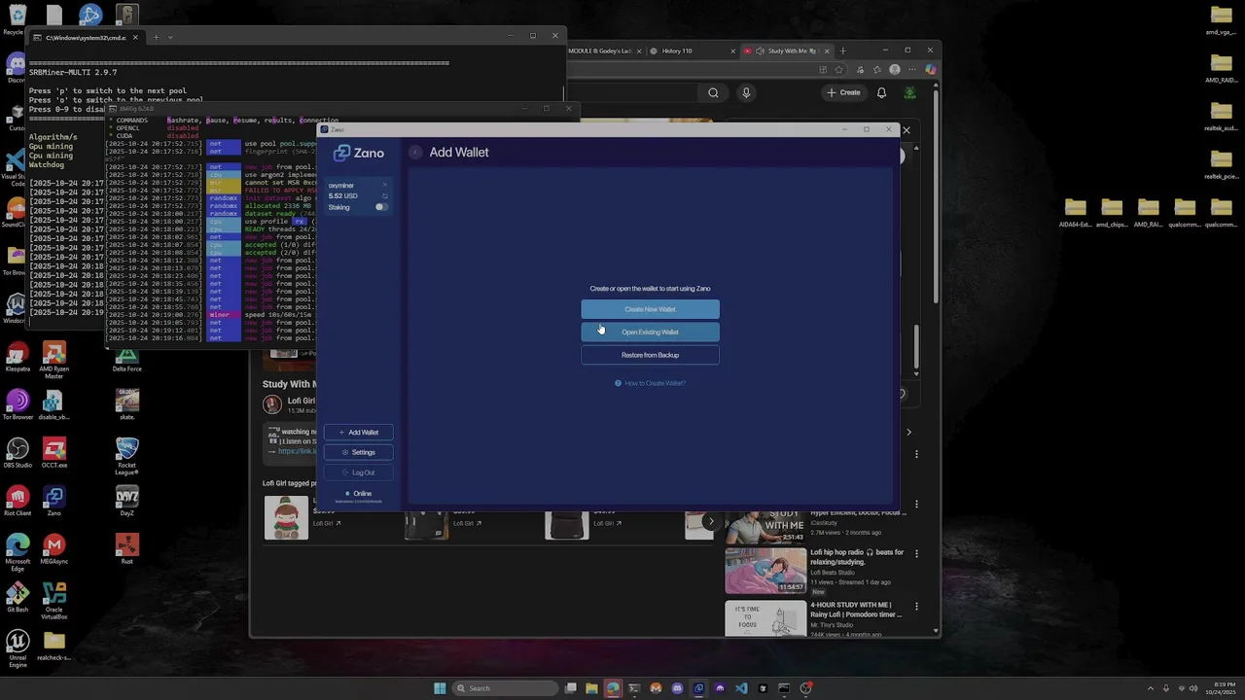Screen dimensions: 1245x700
Task: Open the Lofi hip hop radio video thumbnail
Action: pos(765,570)
